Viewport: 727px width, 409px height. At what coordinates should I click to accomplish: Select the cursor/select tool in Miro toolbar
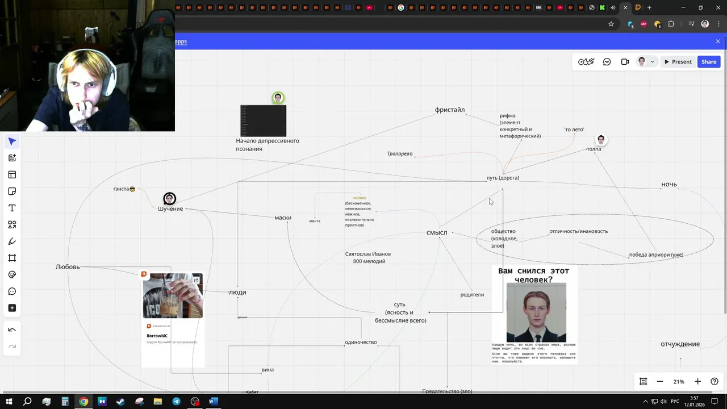[12, 141]
